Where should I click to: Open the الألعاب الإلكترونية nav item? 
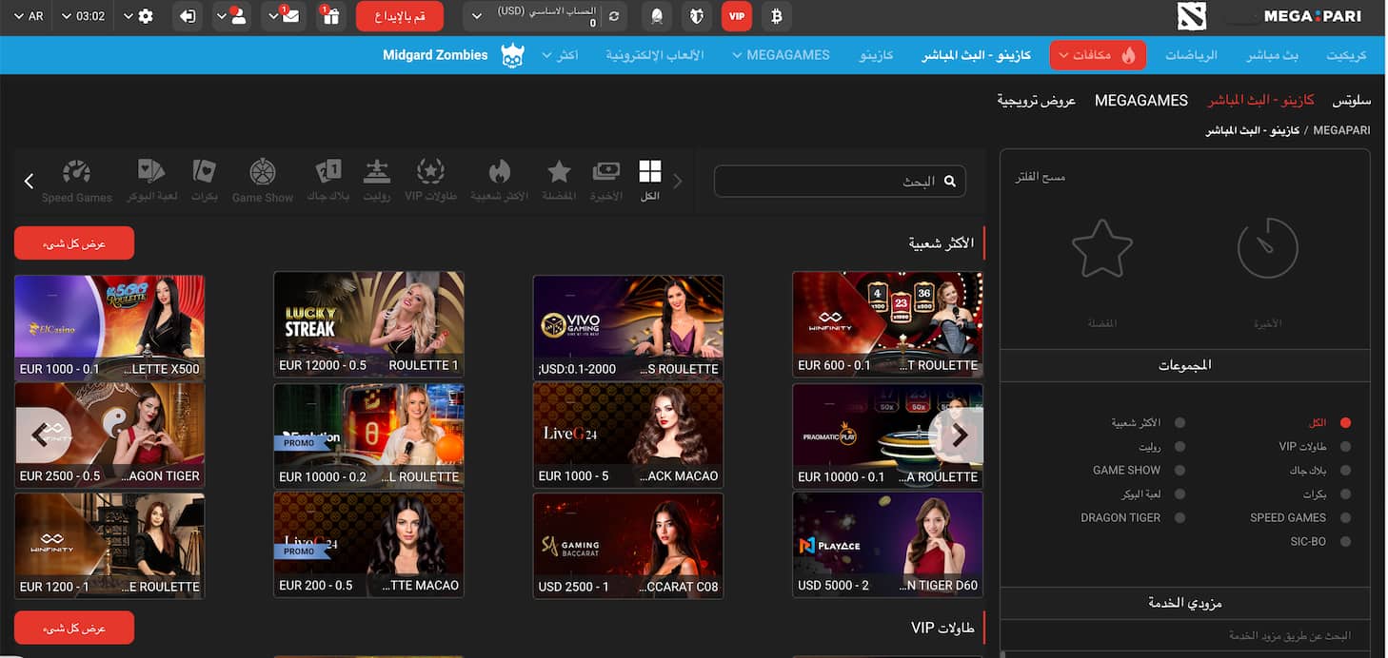tap(655, 55)
